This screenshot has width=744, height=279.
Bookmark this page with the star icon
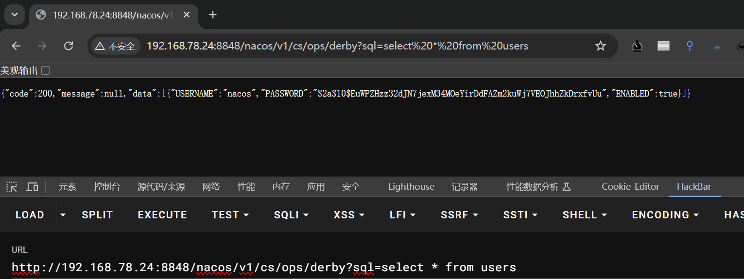tap(601, 46)
